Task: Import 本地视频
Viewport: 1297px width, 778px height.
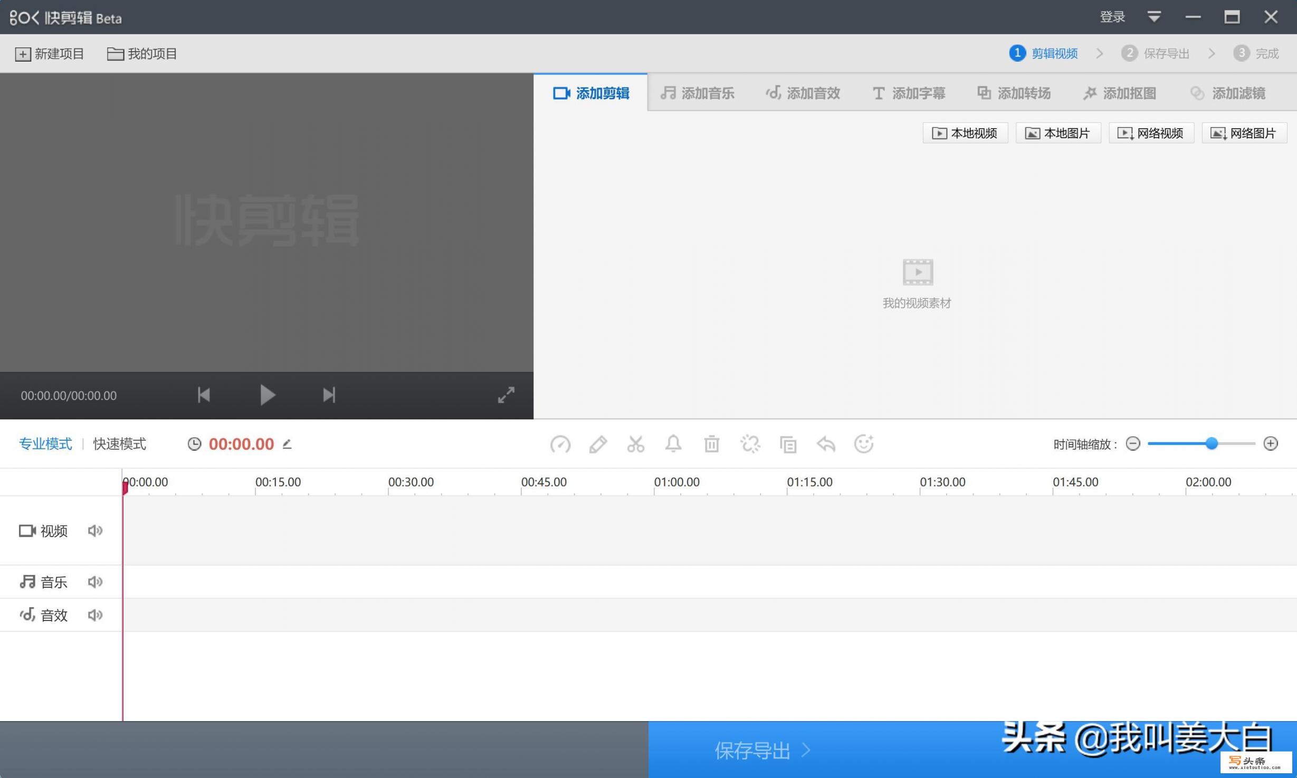Action: [x=965, y=133]
